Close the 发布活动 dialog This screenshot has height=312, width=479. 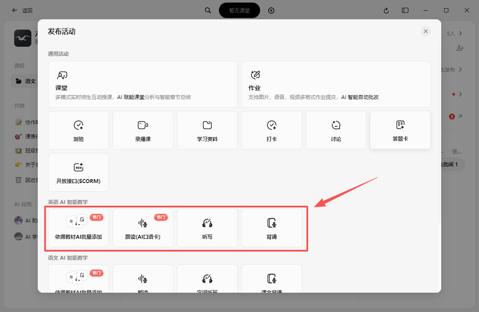point(425,31)
